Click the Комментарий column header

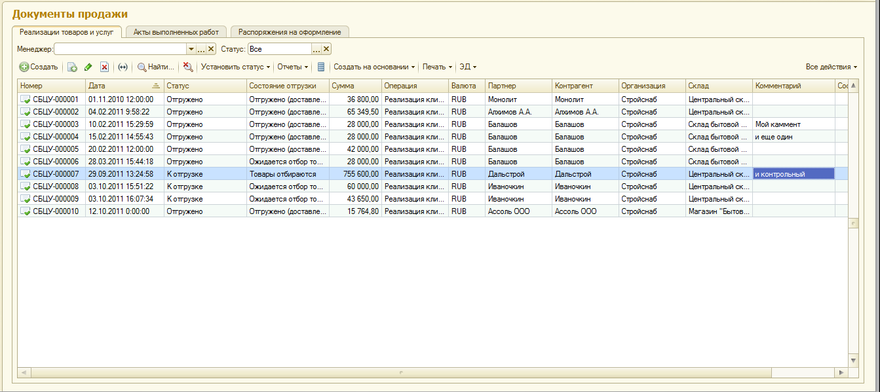(794, 86)
